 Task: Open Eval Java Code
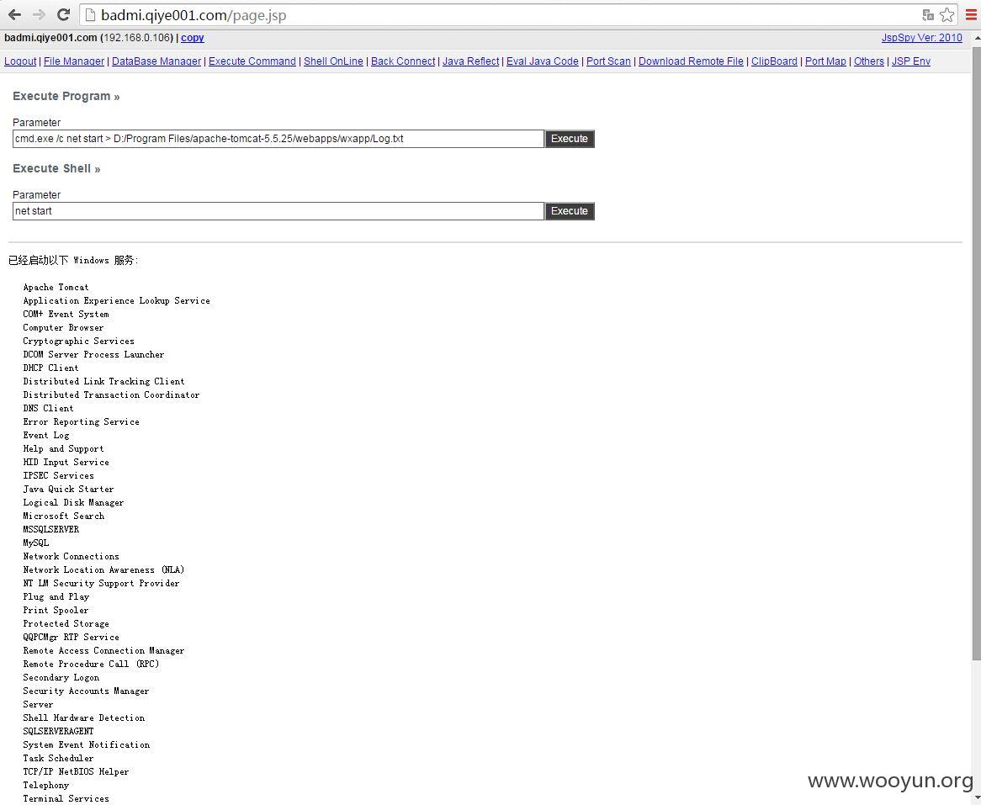click(543, 61)
